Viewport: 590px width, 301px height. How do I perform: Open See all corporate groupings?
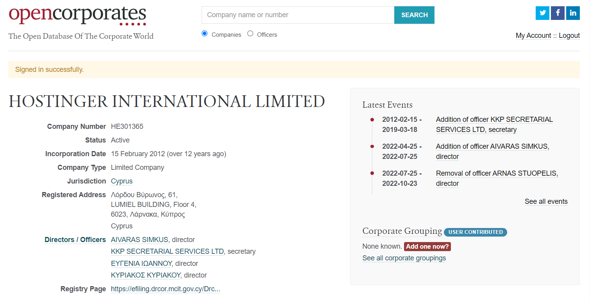pos(404,258)
